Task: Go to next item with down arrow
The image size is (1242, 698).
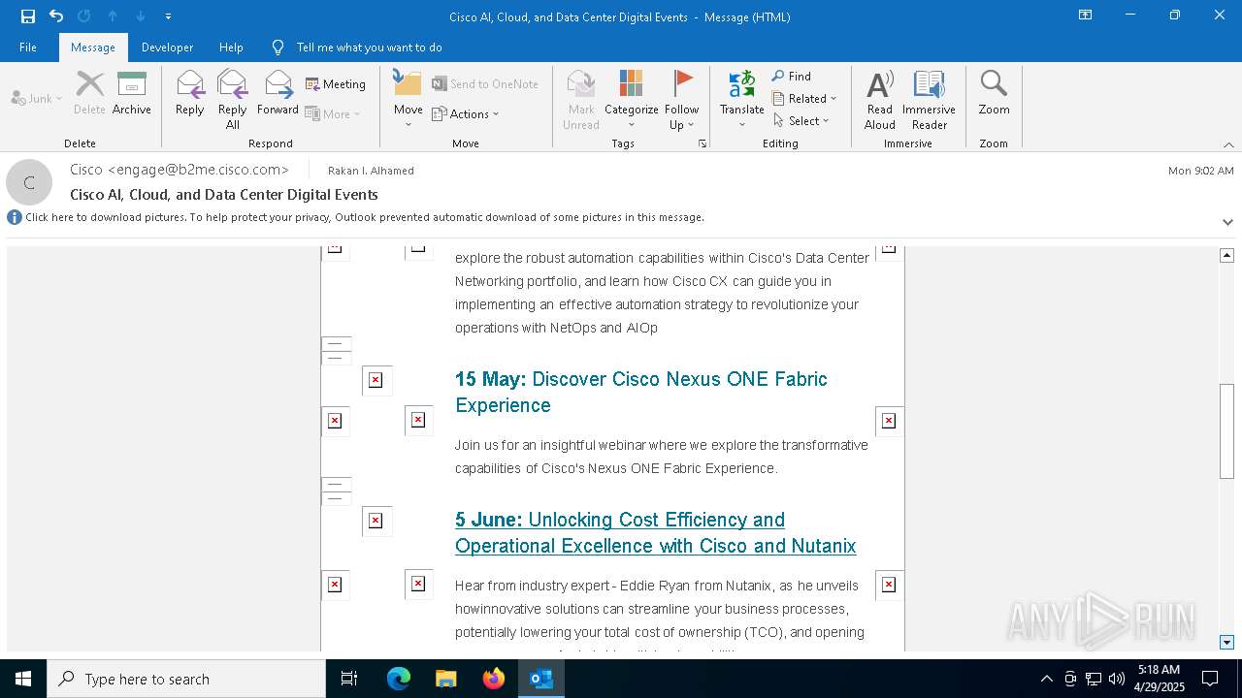Action: click(x=141, y=16)
